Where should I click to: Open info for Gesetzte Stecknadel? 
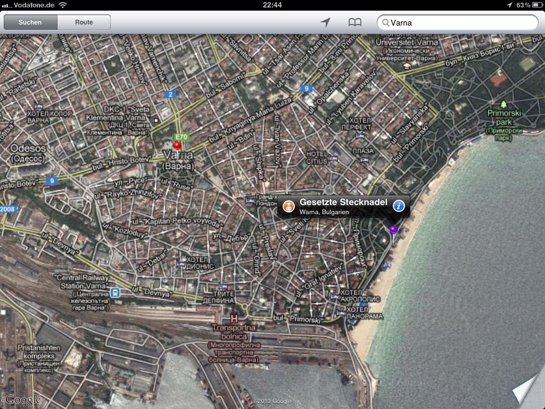click(399, 206)
